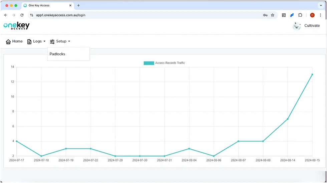Click the macOS green fullscreen button
The height and width of the screenshot is (183, 327).
tap(16, 5)
